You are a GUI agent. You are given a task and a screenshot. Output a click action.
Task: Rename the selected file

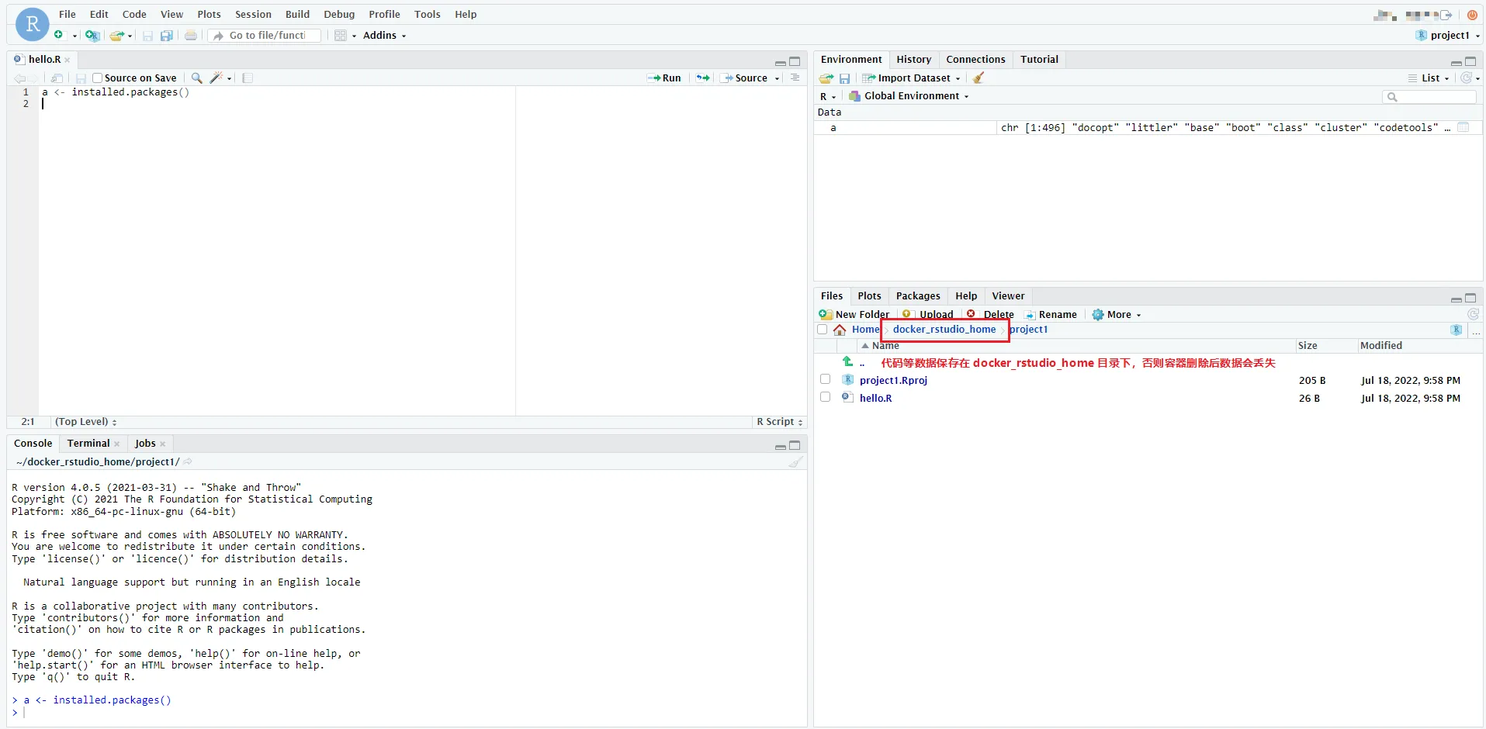pyautogui.click(x=1051, y=314)
